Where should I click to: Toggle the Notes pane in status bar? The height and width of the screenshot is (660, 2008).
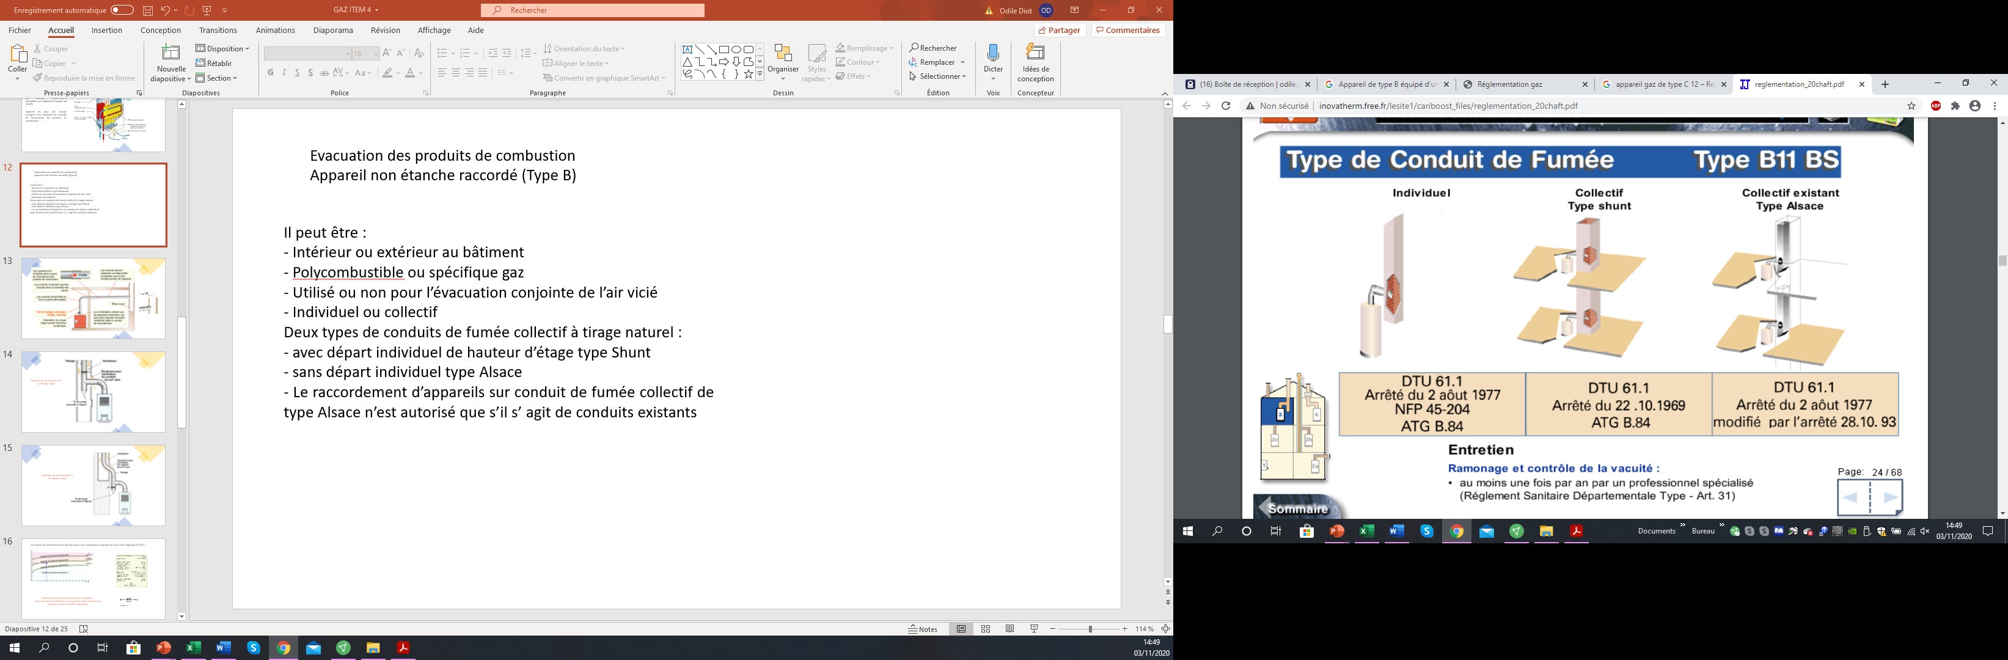pyautogui.click(x=923, y=629)
